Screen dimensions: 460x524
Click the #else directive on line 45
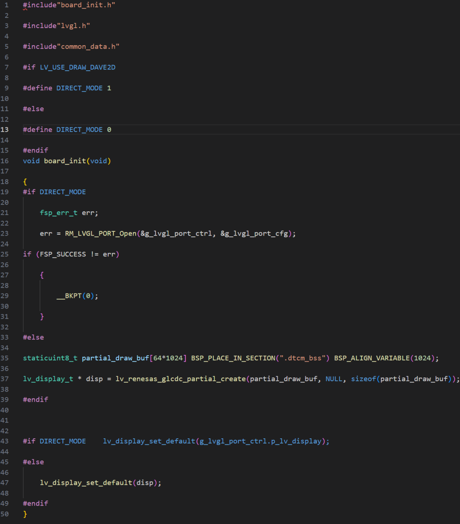[34, 462]
